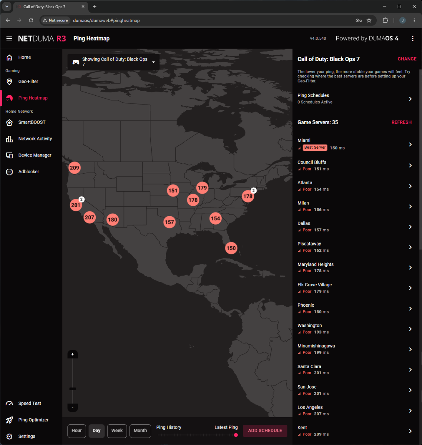
Task: Open the browser profile avatar
Action: coord(403,20)
